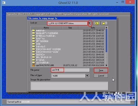Click the create new folder icon
Image resolution: width=138 pixels, height=106 pixels.
tap(104, 23)
